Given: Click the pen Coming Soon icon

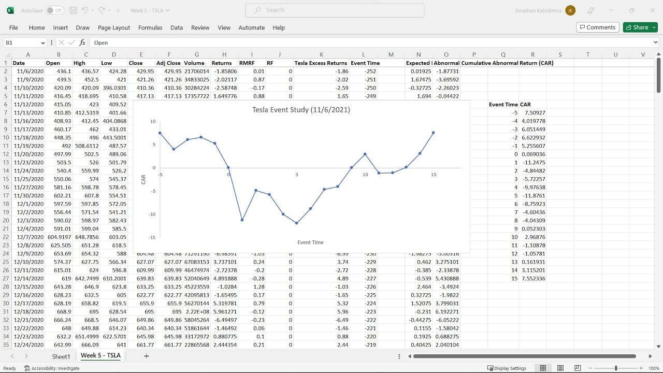Looking at the screenshot, I should (x=591, y=10).
